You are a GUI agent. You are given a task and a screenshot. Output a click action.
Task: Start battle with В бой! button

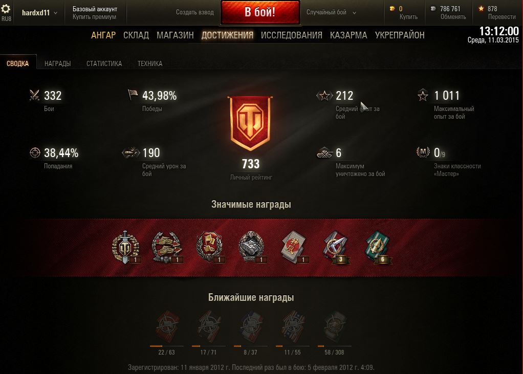(260, 12)
